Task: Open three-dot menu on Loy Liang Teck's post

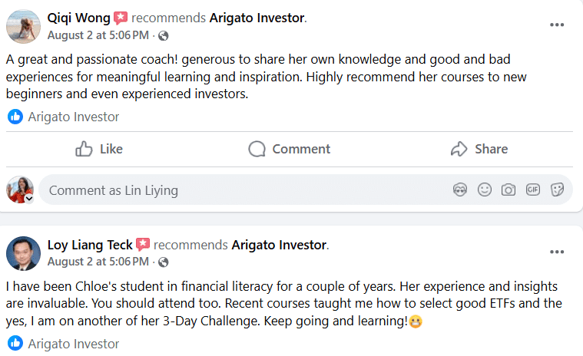Action: [x=557, y=252]
